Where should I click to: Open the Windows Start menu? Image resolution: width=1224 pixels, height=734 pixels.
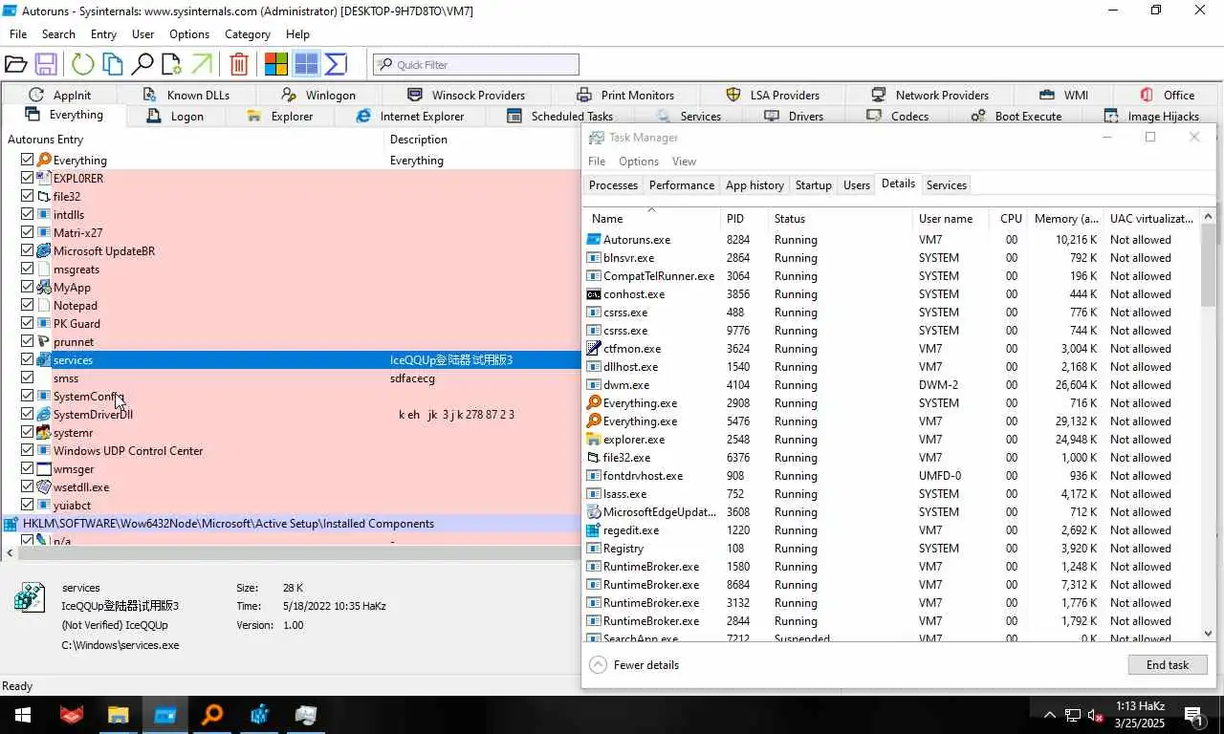tap(22, 715)
